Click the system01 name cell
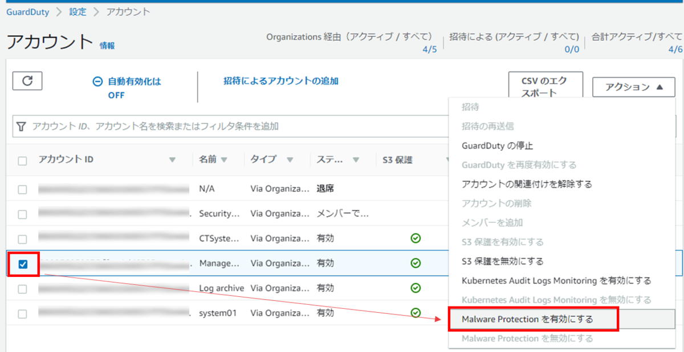The width and height of the screenshot is (684, 352). (217, 313)
